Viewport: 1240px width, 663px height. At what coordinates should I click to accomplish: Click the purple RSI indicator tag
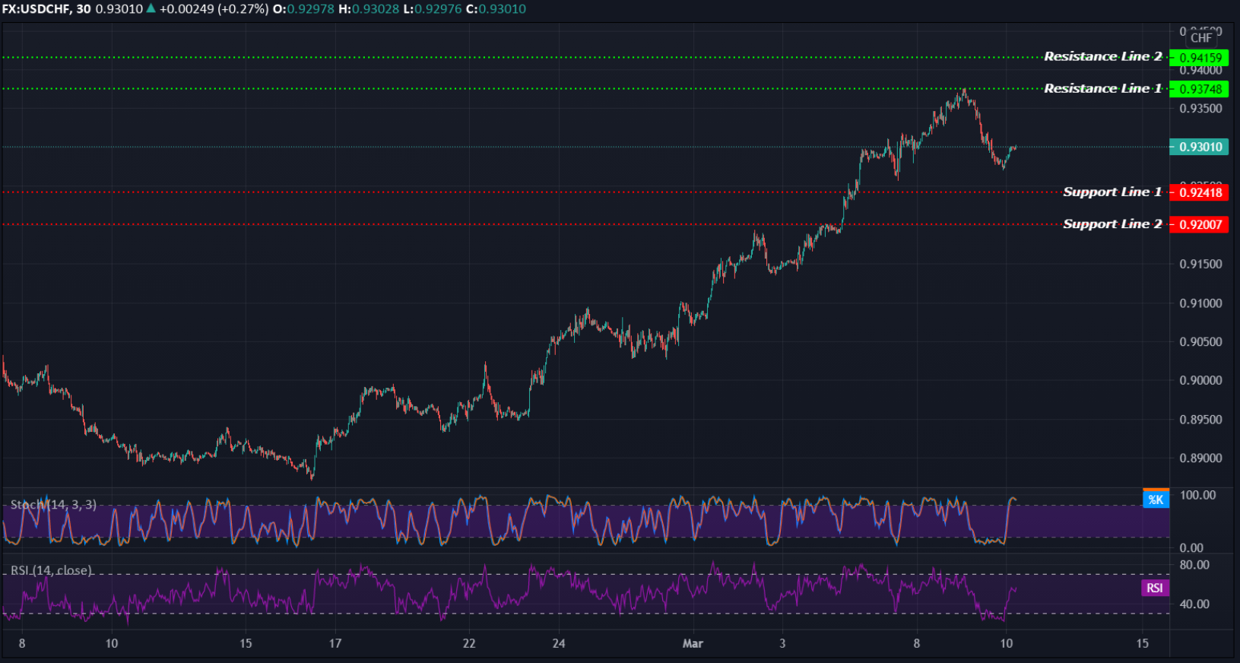coord(1155,588)
